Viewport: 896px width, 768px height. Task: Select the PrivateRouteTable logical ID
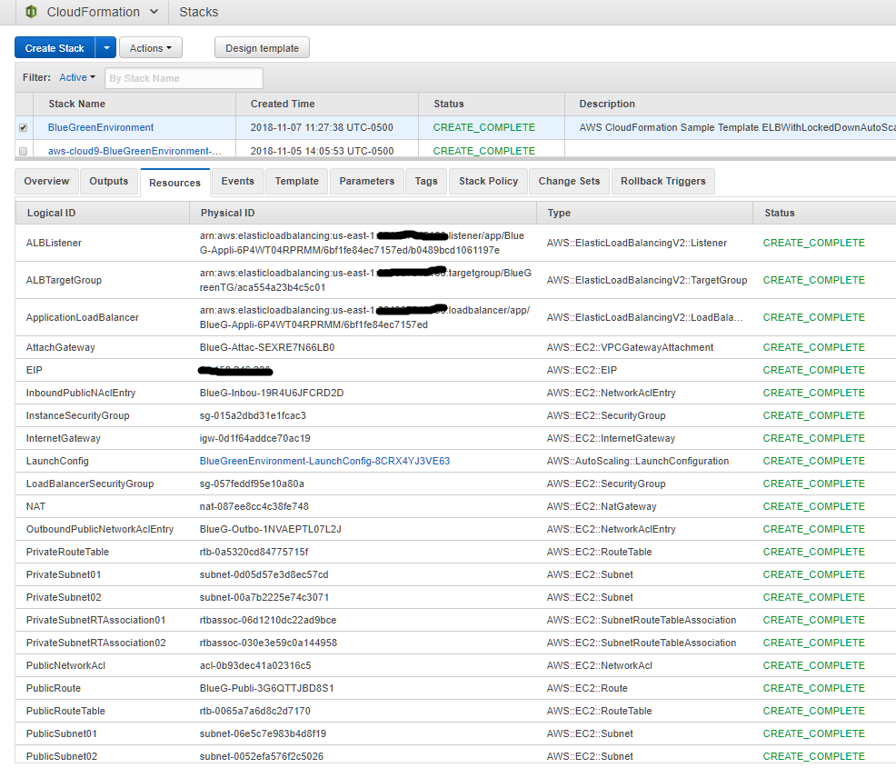pos(67,552)
